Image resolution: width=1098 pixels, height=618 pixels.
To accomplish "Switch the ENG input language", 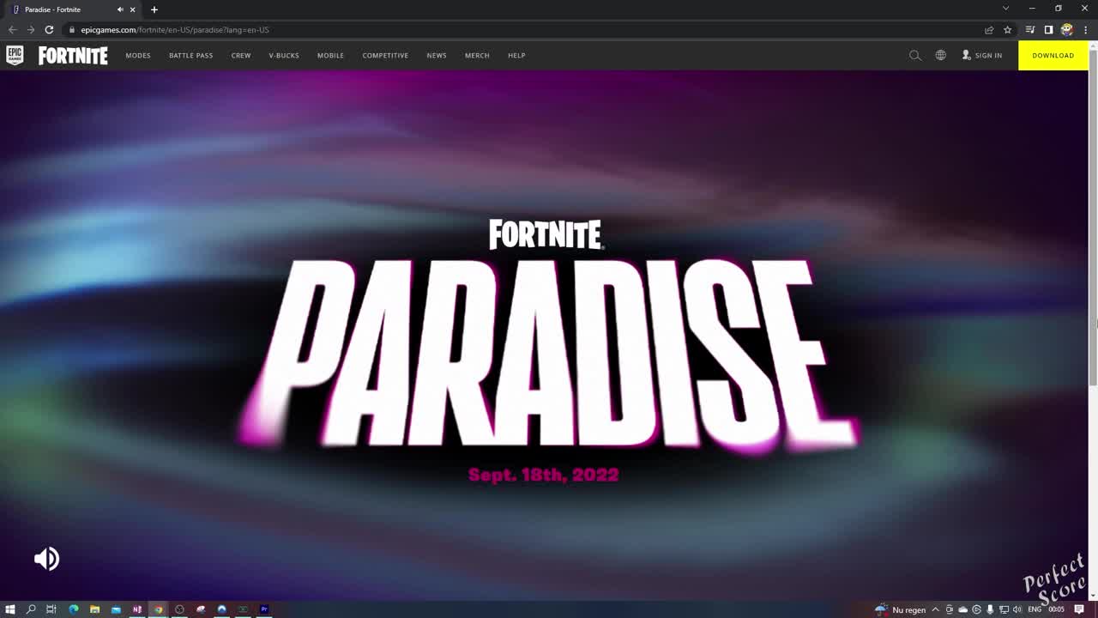I will (1035, 609).
